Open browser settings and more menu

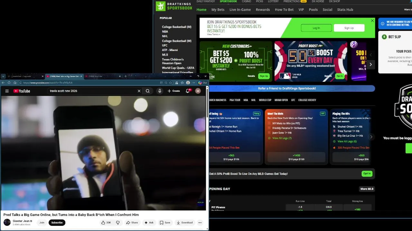click(x=193, y=83)
